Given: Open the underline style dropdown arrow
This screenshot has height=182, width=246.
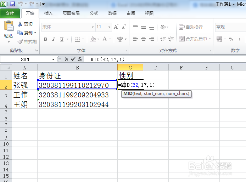Looking at the screenshot, I should 68,39.
